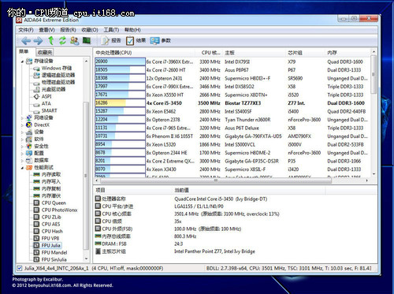Click the 内存 column header
Screen dimensions: 394x294
click(x=348, y=53)
